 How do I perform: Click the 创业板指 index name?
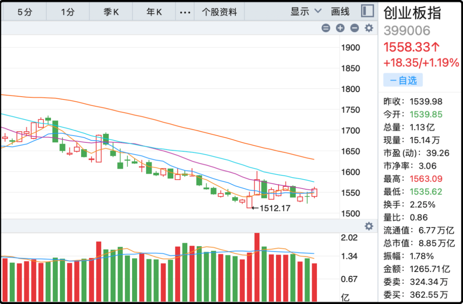point(412,13)
